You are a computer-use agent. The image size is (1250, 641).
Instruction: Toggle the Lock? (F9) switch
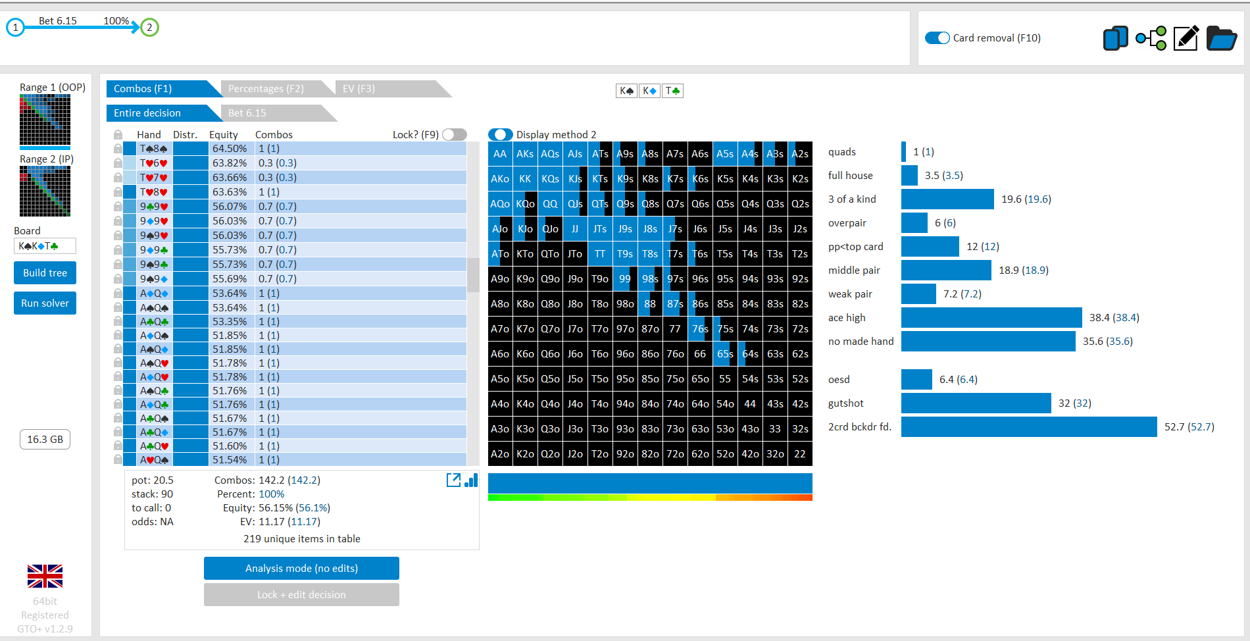tap(455, 134)
